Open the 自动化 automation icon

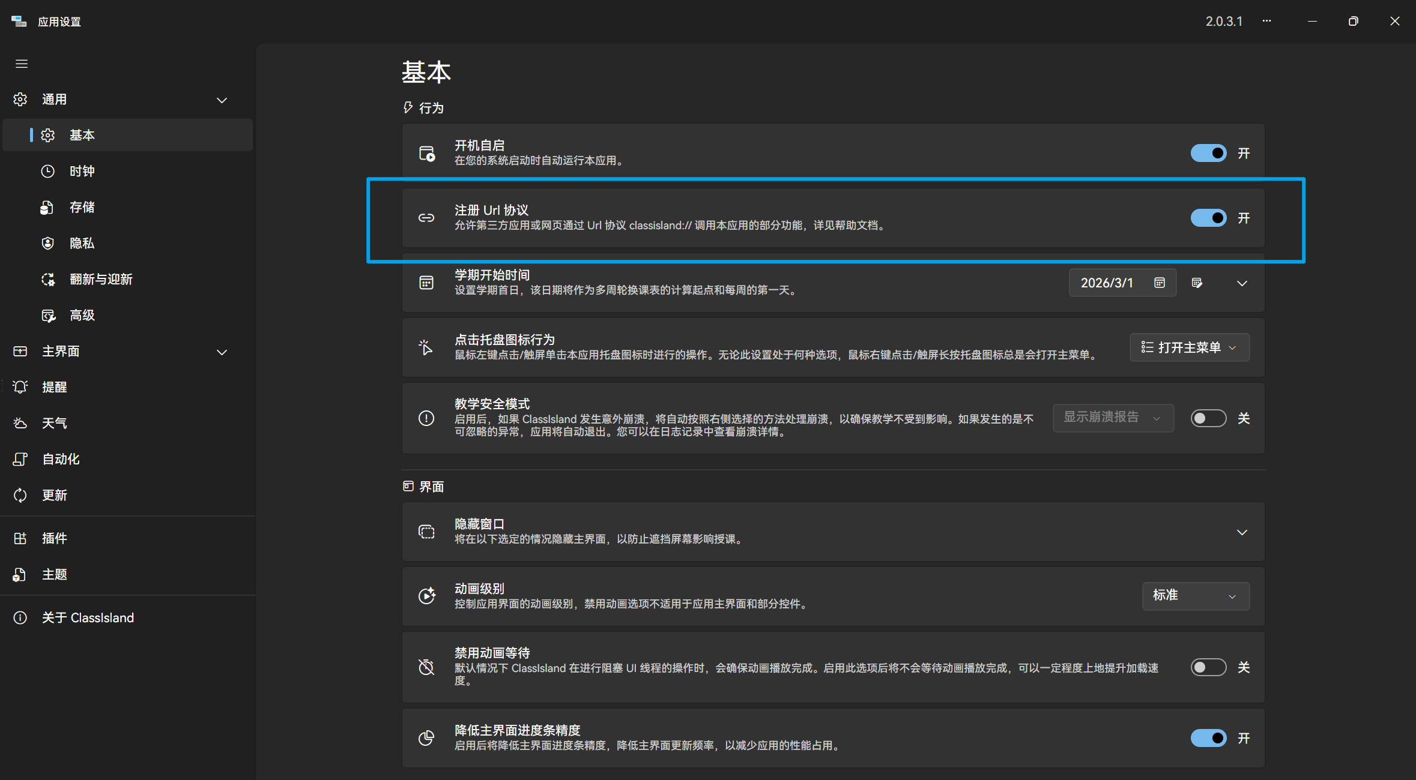point(20,458)
